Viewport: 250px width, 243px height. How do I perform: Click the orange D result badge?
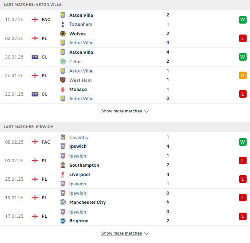[243, 75]
